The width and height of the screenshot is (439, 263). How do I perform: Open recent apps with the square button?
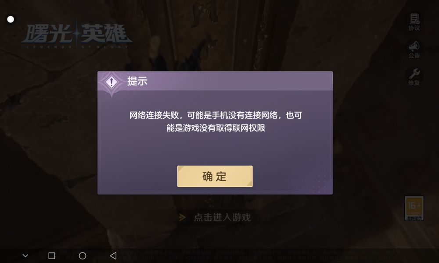(52, 256)
